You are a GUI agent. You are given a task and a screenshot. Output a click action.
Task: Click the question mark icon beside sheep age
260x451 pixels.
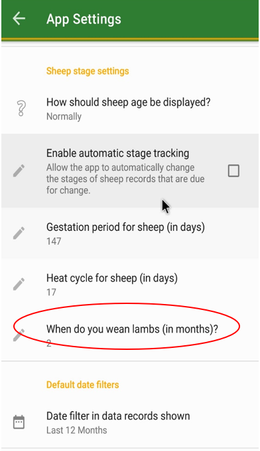[x=21, y=108]
